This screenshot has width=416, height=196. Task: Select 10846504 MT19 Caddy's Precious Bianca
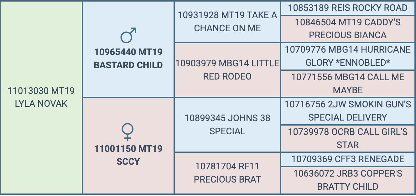coord(348,29)
